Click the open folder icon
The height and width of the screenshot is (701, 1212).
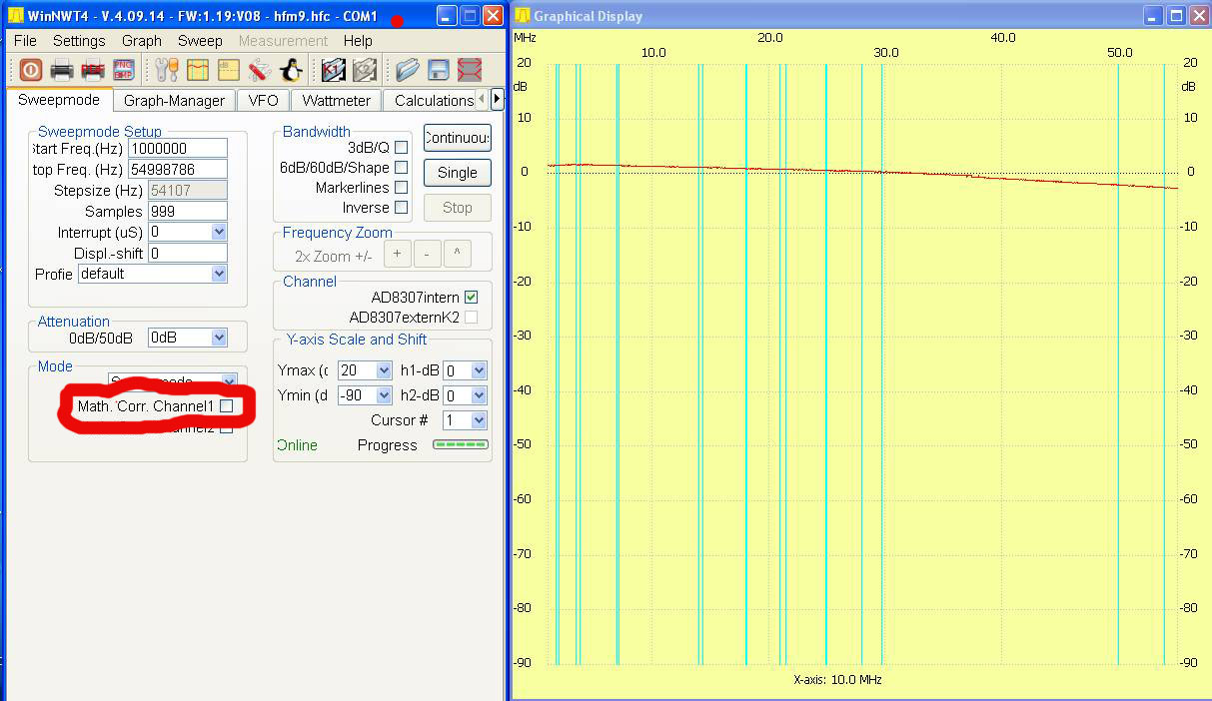pos(407,70)
